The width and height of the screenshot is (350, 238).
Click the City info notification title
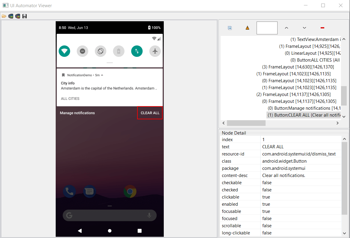pos(68,83)
